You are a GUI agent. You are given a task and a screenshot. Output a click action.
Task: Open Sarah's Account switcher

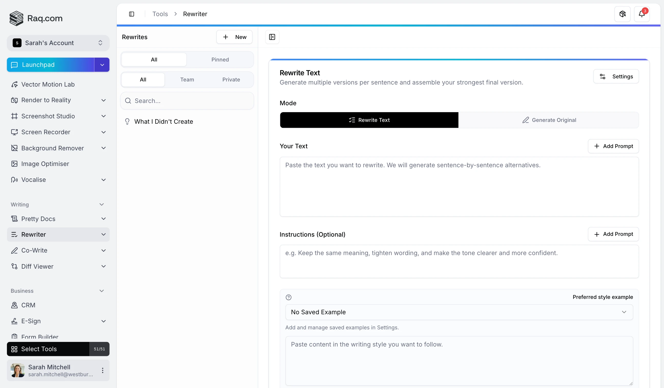point(58,43)
